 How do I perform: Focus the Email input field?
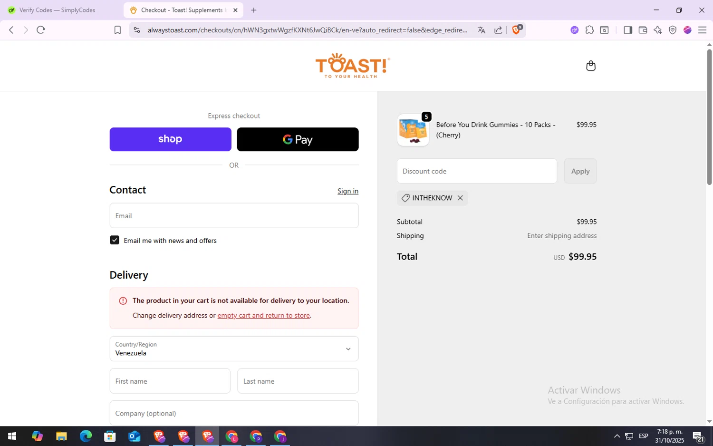(x=234, y=215)
